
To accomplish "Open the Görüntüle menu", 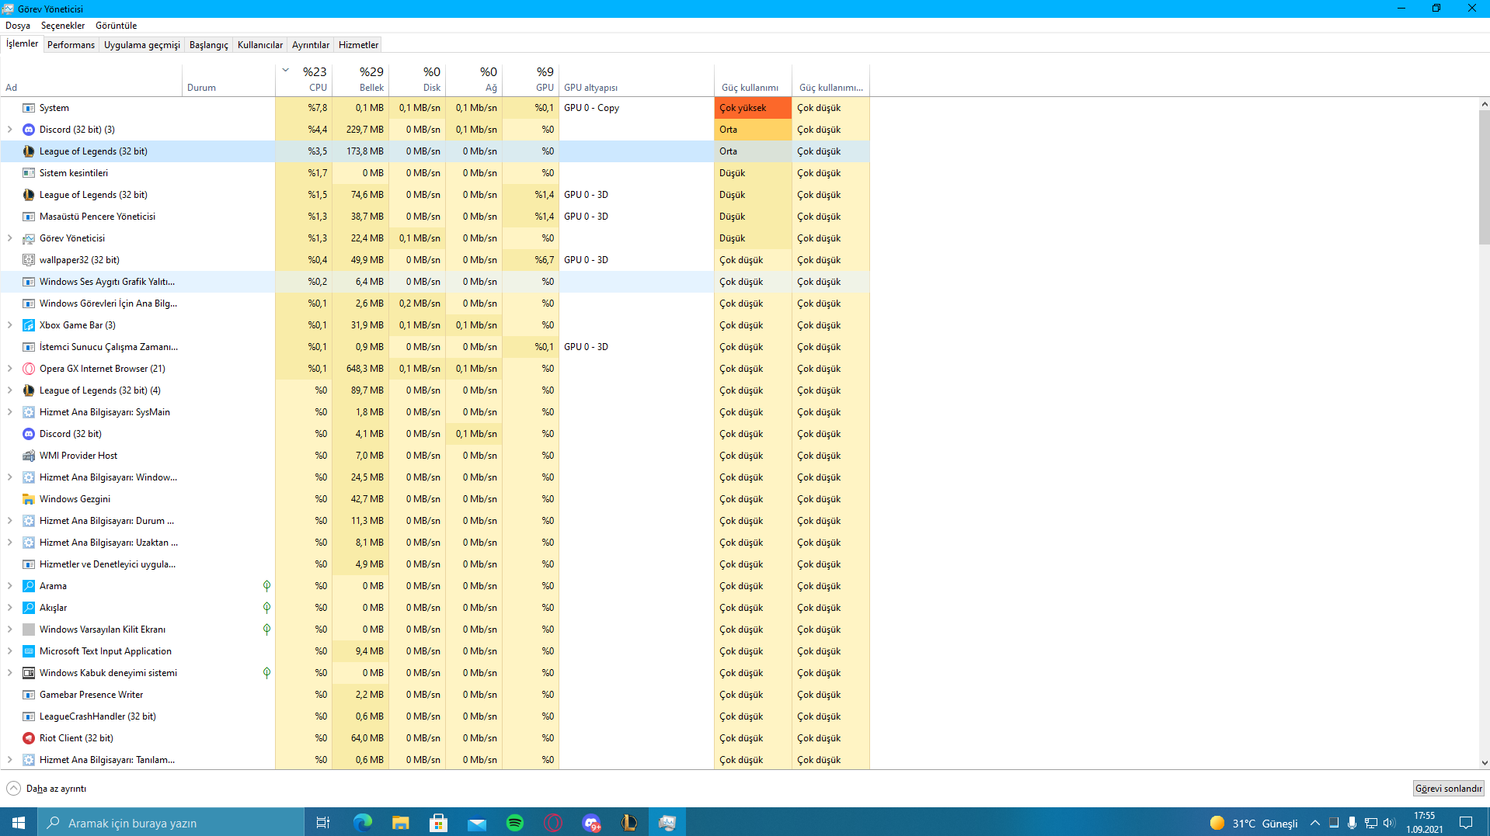I will click(116, 26).
